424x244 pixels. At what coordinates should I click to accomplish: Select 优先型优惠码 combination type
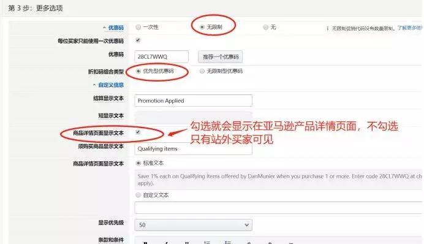pos(138,71)
